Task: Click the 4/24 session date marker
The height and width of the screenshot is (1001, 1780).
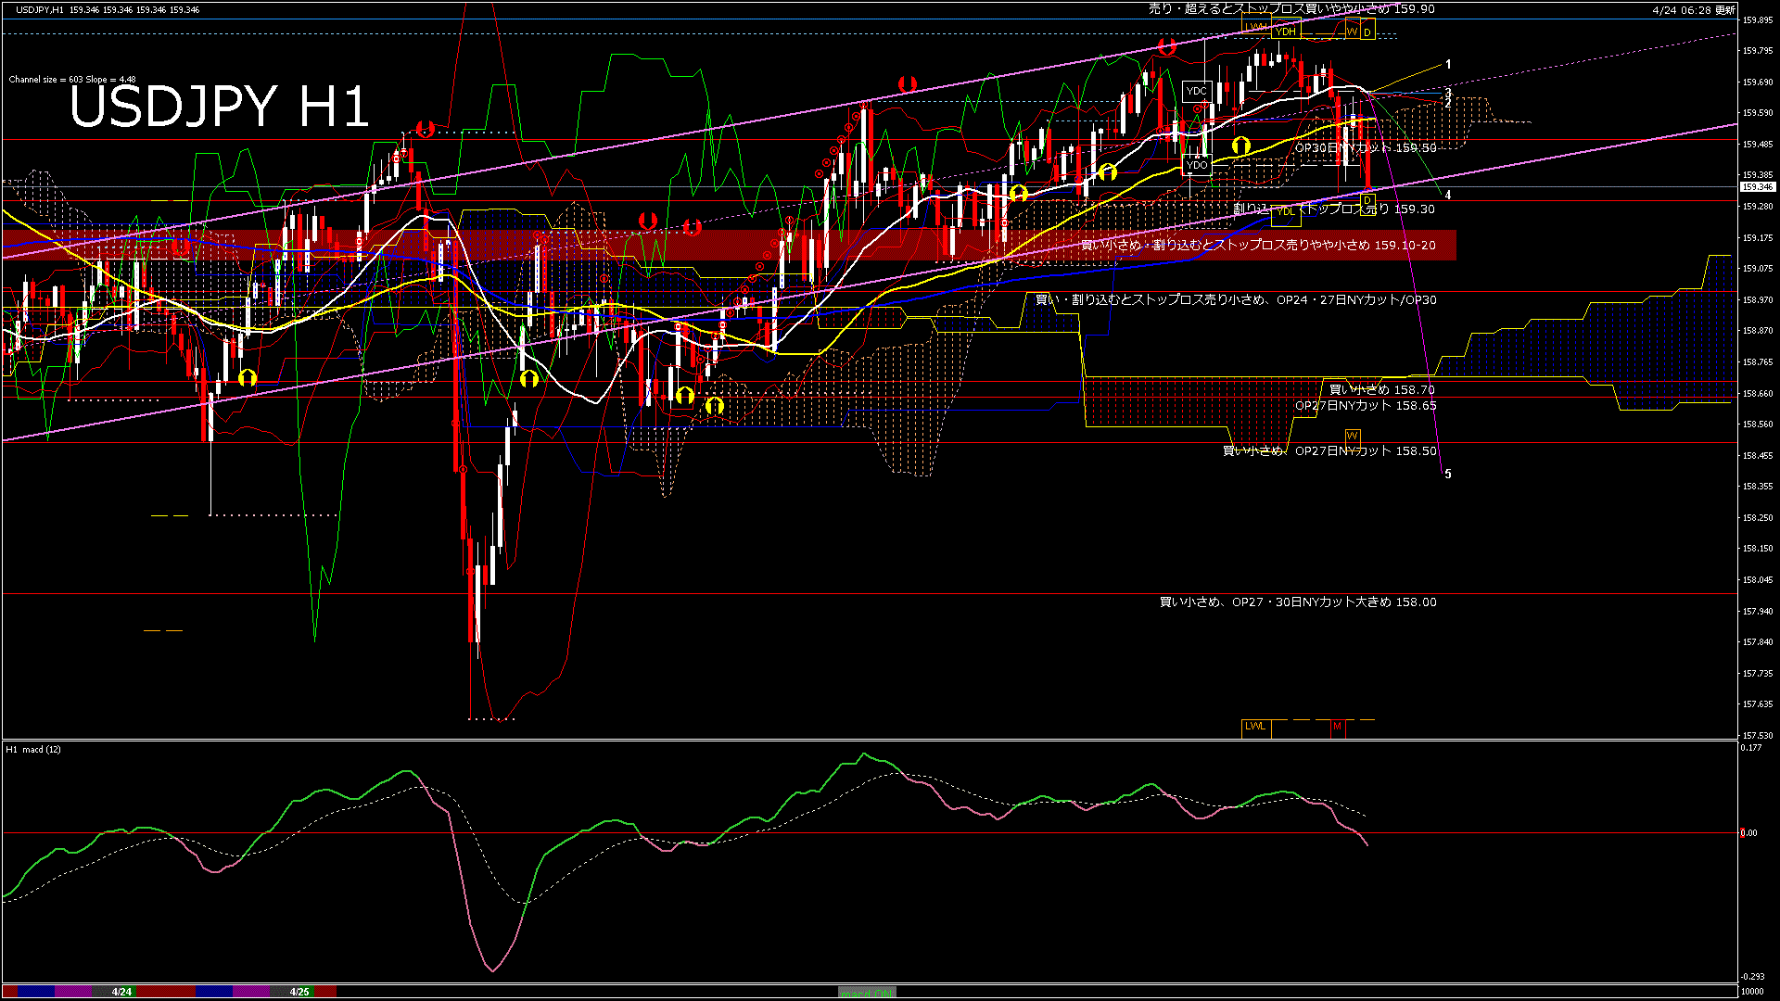Action: click(121, 992)
